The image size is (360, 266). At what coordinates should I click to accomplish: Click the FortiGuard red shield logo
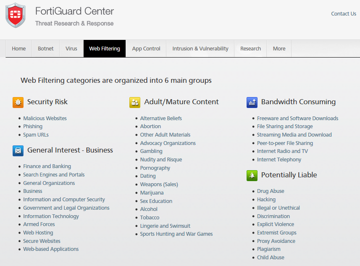coord(16,16)
